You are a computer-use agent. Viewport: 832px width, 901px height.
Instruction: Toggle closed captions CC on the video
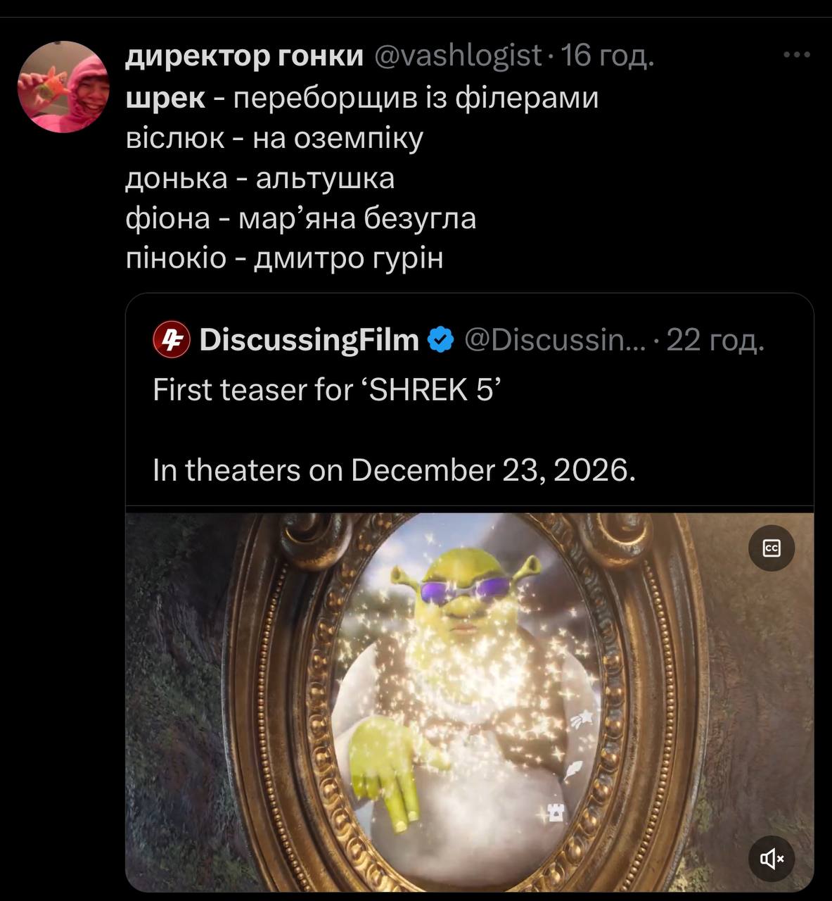click(772, 548)
